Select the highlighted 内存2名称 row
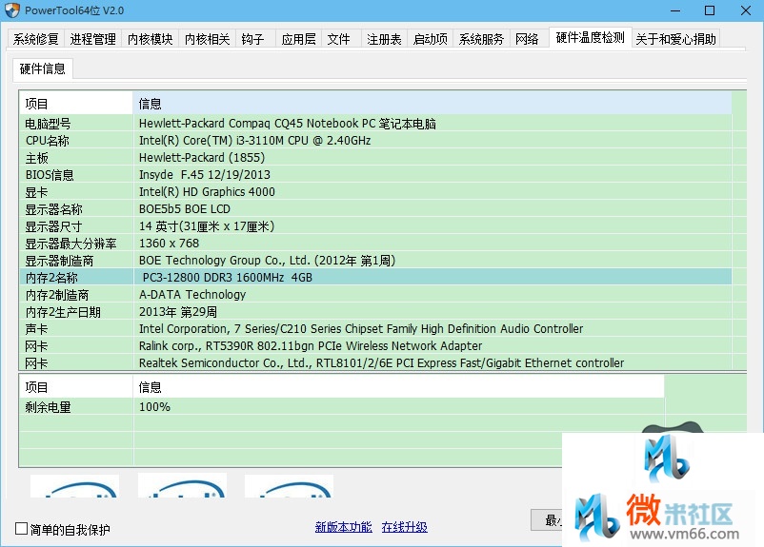764x547 pixels. point(375,278)
